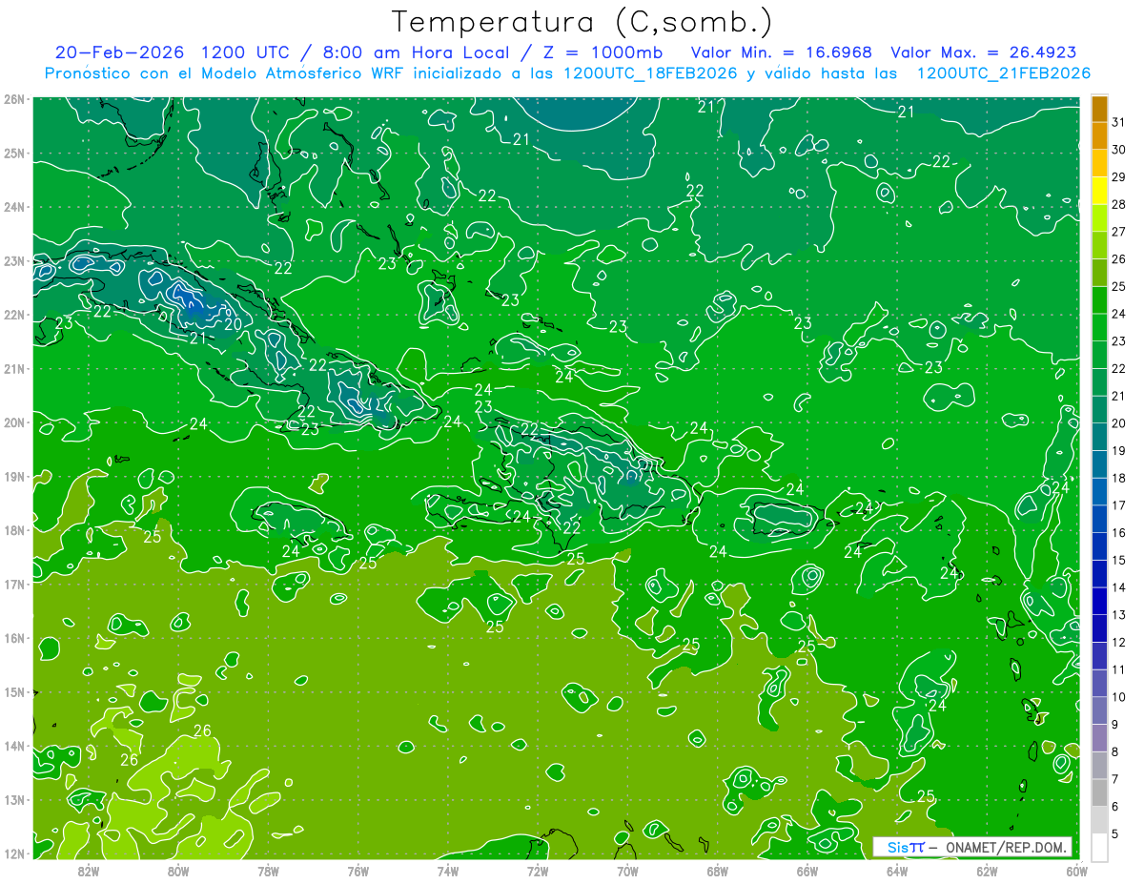Click the legend swatch between 24 and 25
The image size is (1144, 884).
[1099, 300]
